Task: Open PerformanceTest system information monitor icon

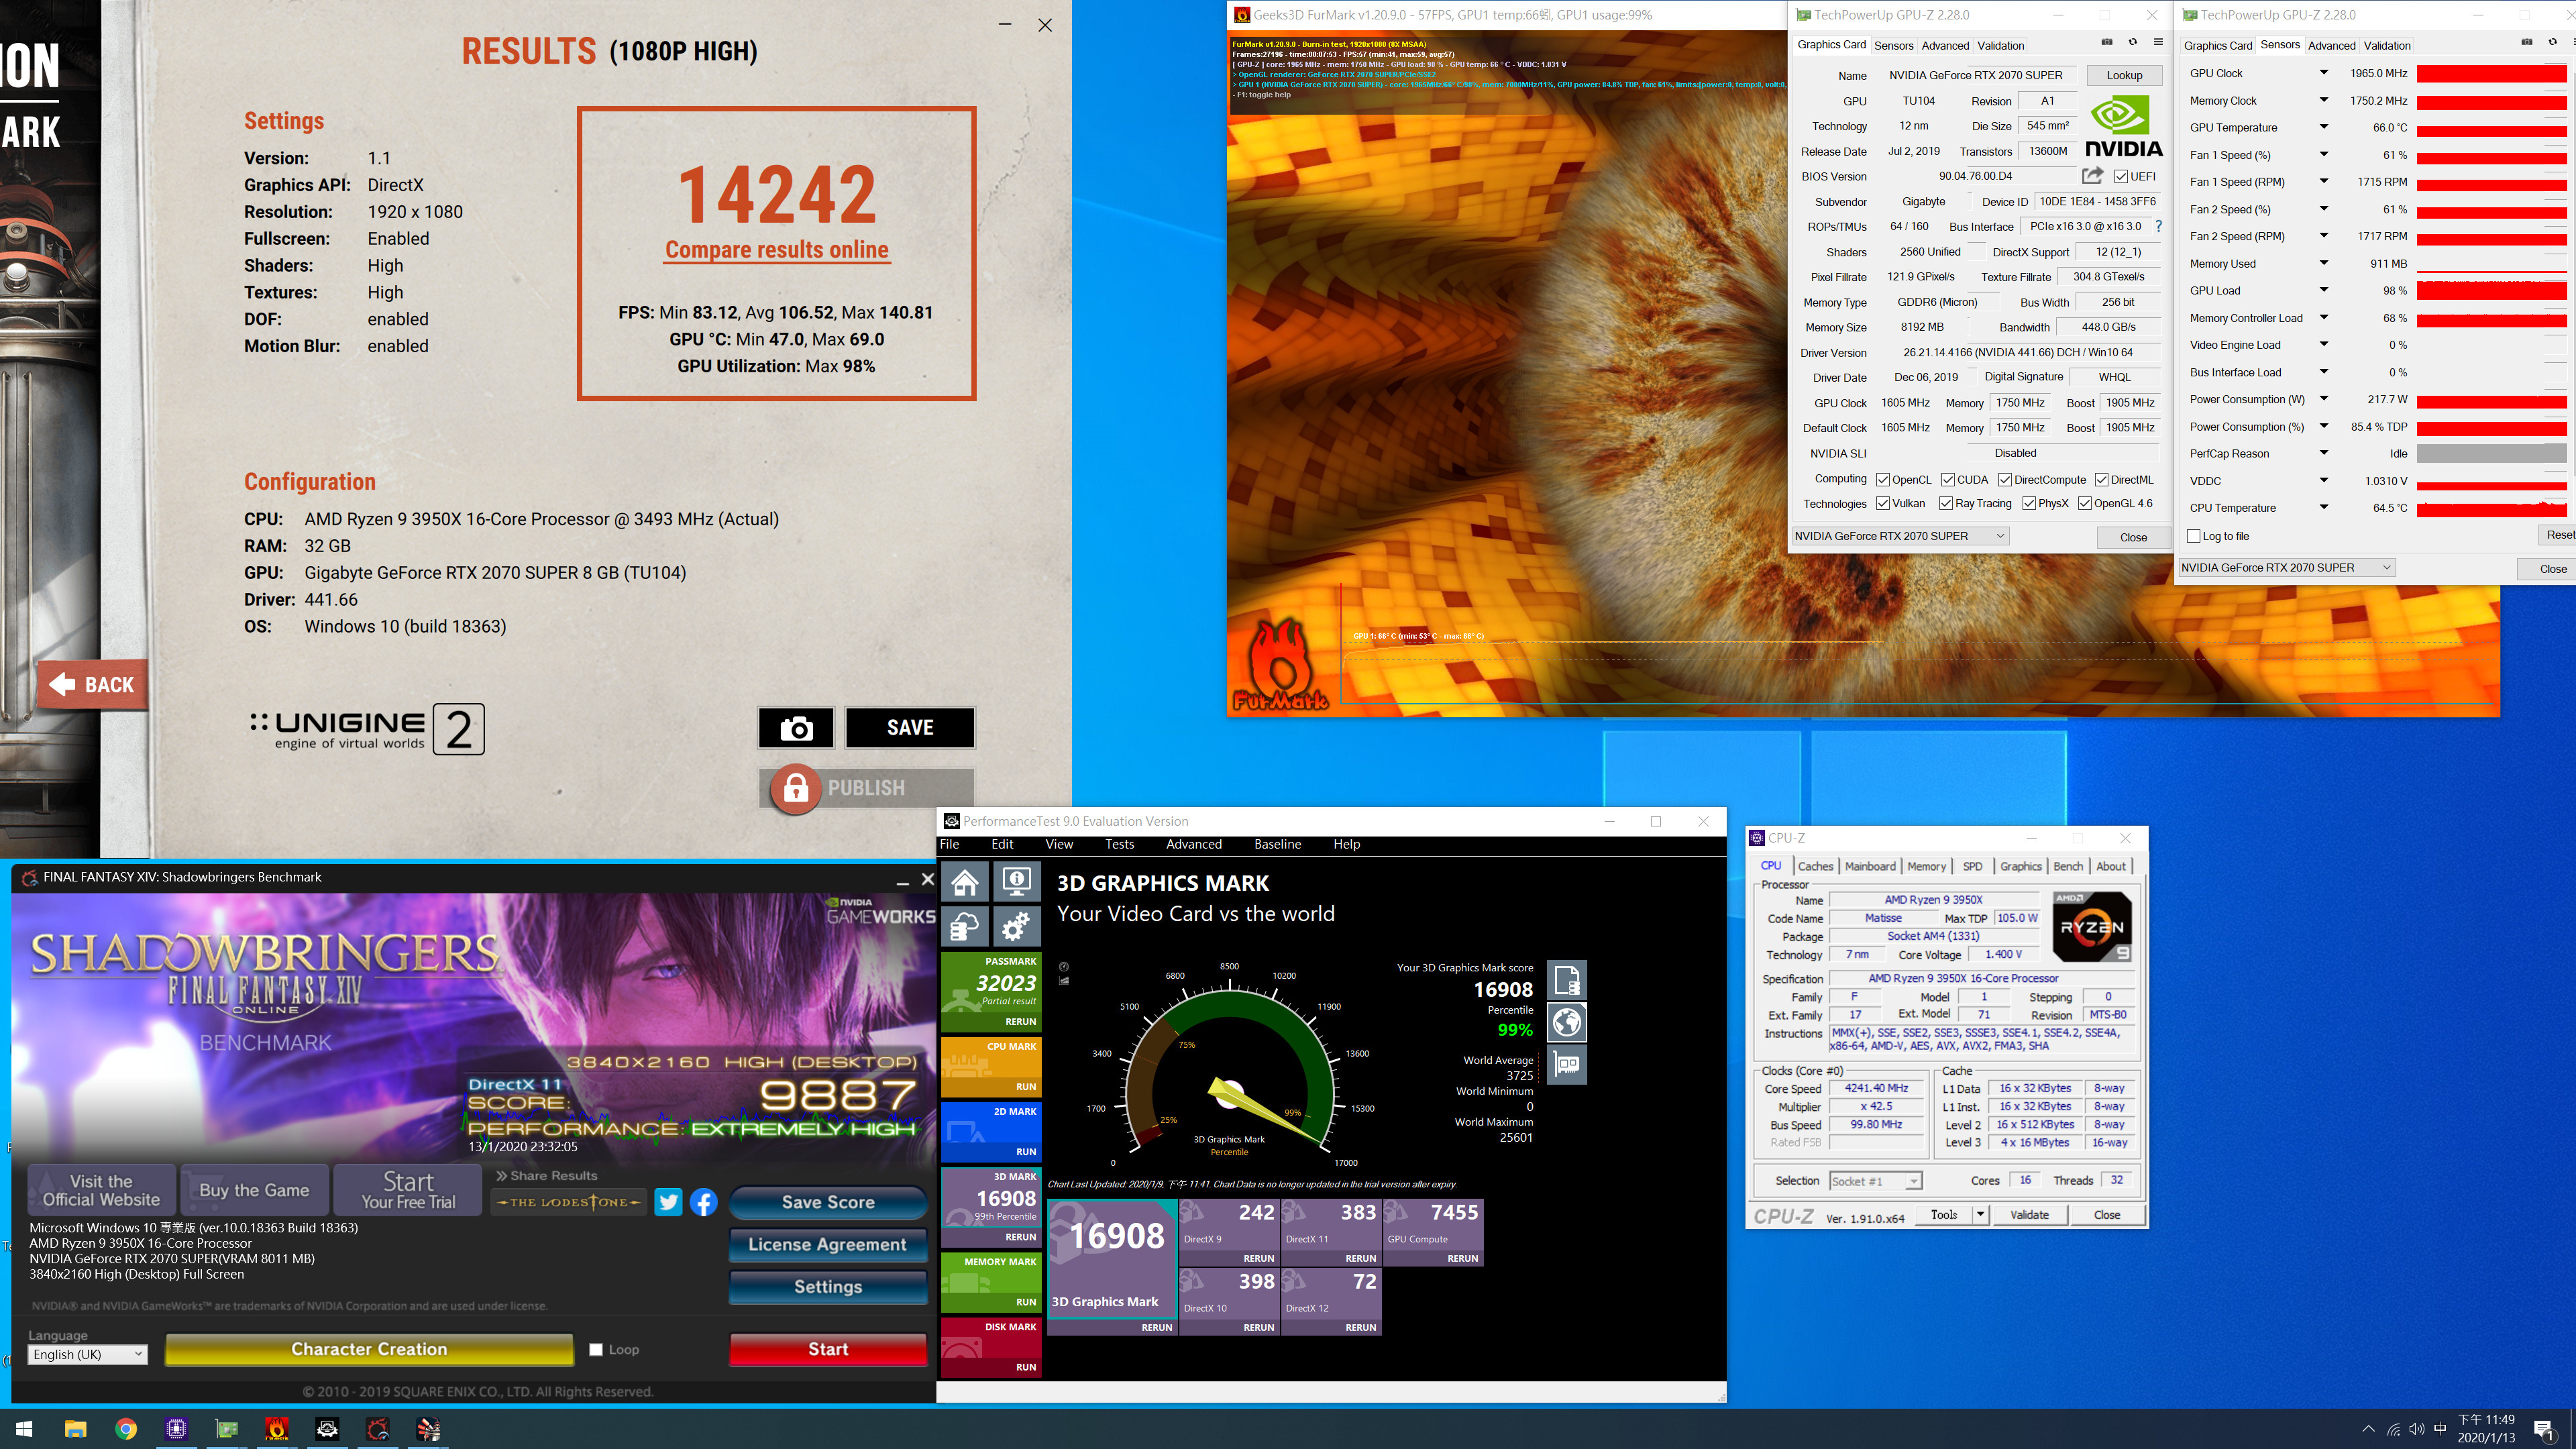Action: pos(1016,882)
